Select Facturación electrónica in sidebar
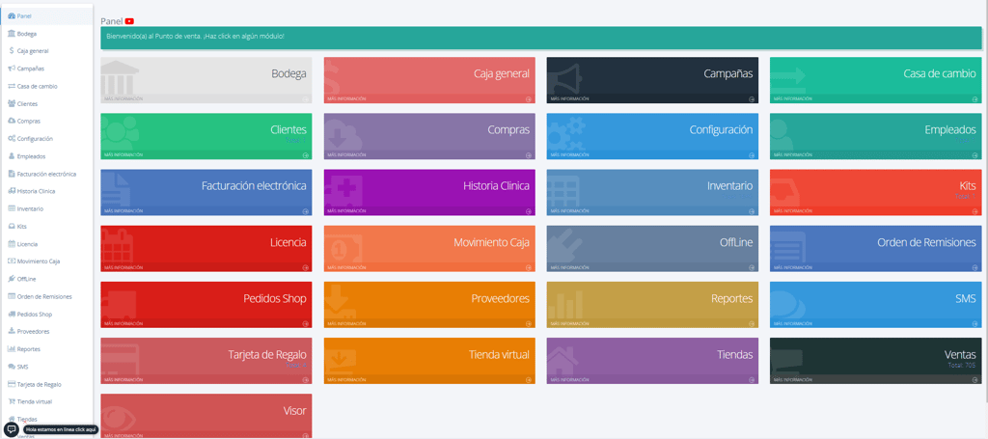988x439 pixels. (x=46, y=174)
